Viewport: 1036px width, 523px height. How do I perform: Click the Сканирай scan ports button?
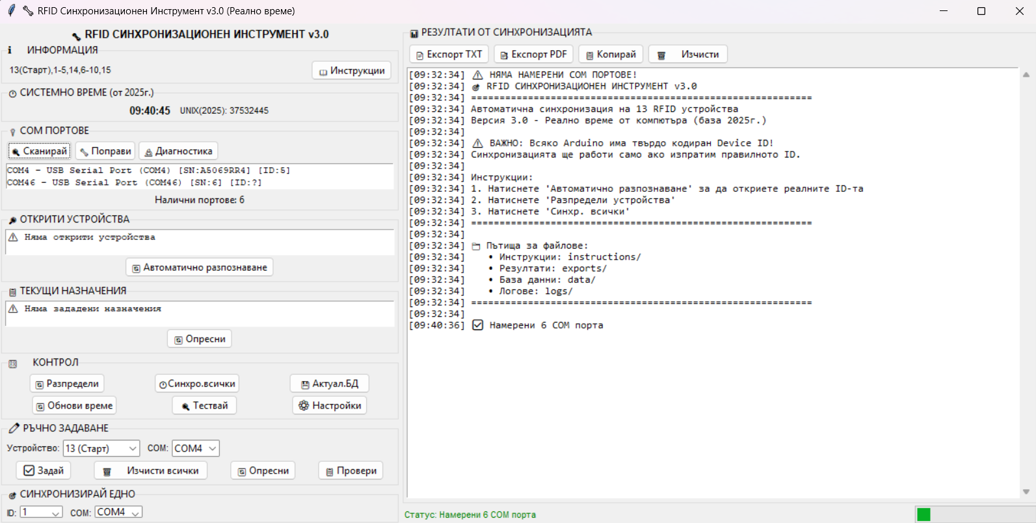point(39,151)
